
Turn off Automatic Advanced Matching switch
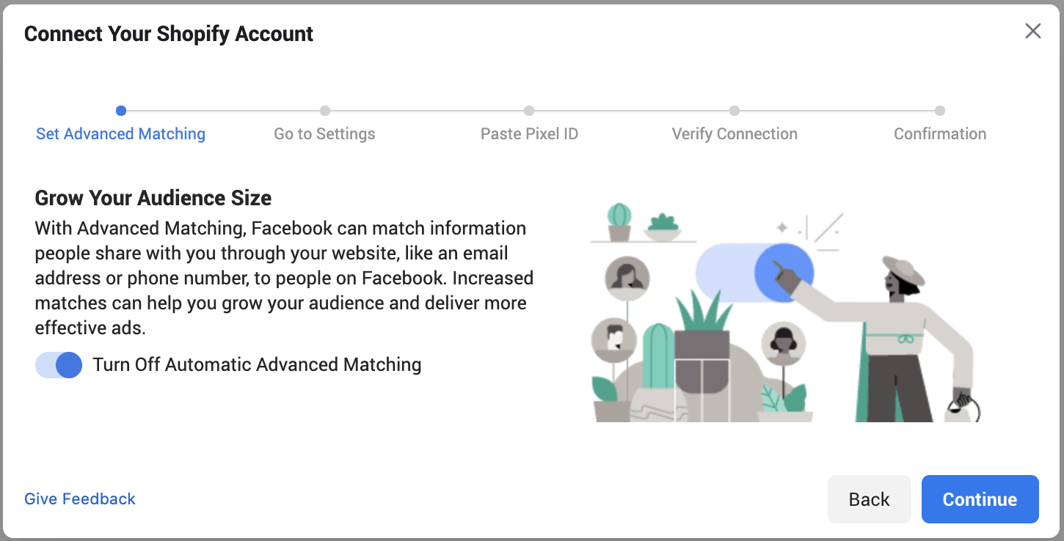pyautogui.click(x=59, y=364)
